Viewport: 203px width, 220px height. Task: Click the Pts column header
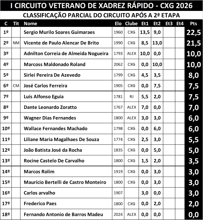[x=193, y=24]
